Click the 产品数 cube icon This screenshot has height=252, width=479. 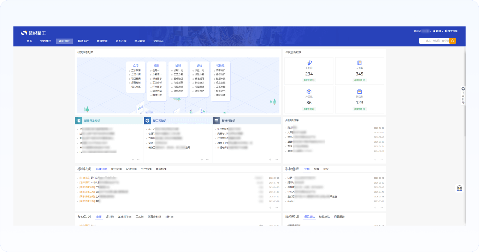(x=309, y=92)
